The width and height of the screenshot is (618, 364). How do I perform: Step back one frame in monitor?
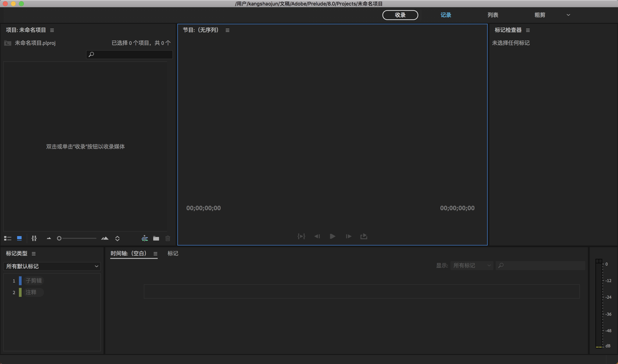click(x=317, y=236)
